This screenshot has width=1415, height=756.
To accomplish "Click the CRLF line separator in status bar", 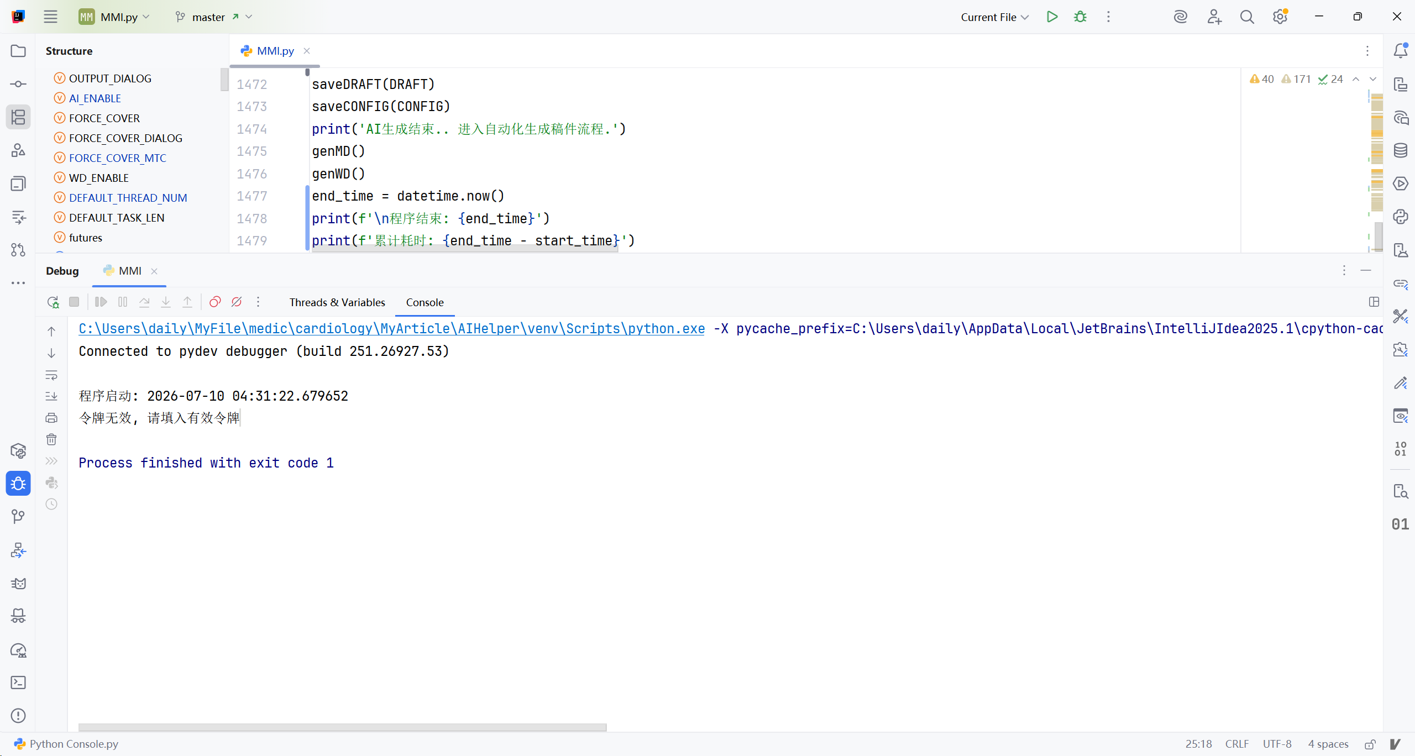I will (x=1237, y=744).
